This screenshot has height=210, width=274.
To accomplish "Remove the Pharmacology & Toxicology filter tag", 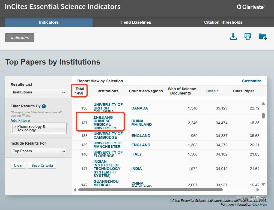I will 15,127.
